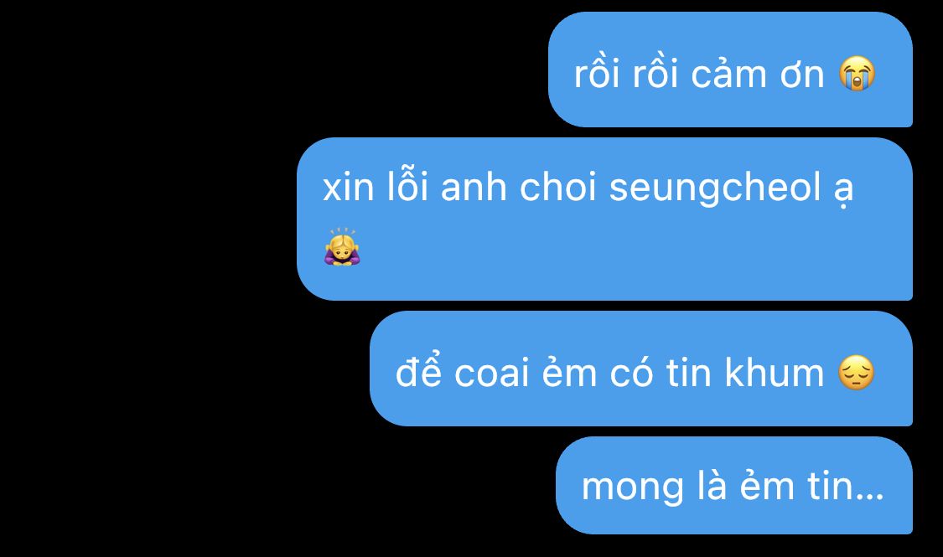
Task: Select the "rồi rồi cảm ơn" message bubble
Action: (730, 70)
